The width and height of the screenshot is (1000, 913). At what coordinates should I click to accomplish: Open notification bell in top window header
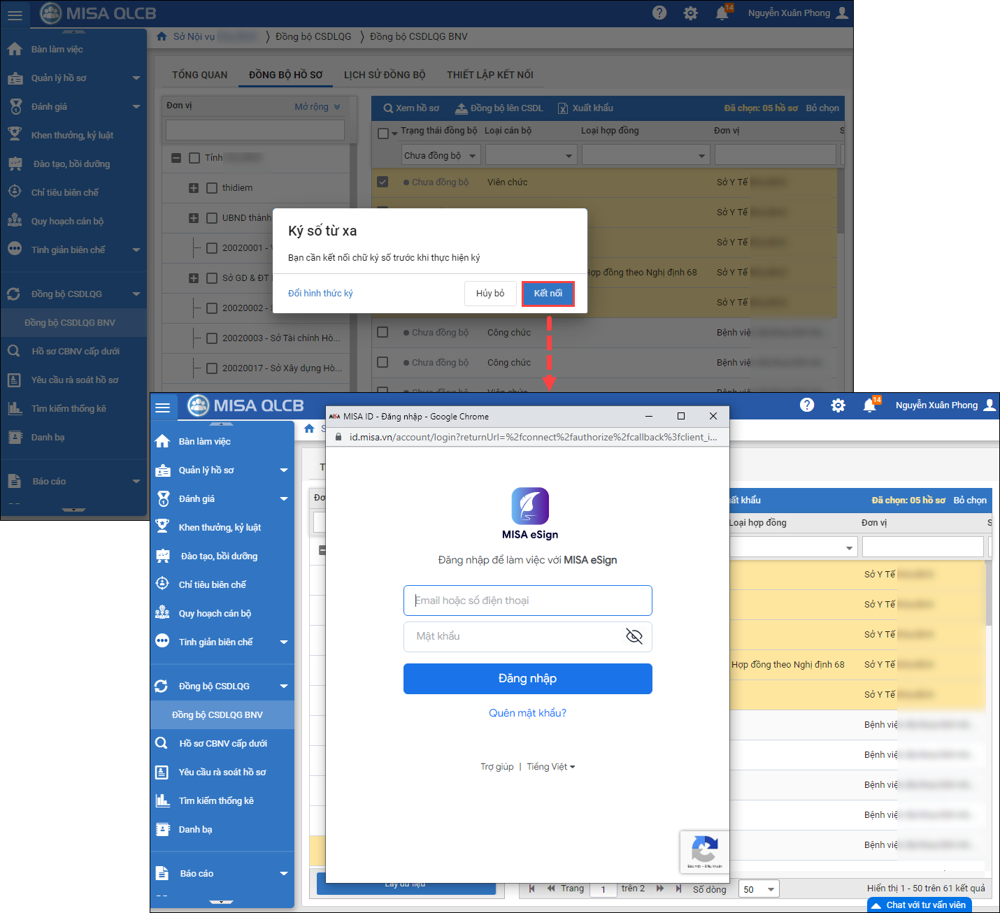[x=722, y=13]
